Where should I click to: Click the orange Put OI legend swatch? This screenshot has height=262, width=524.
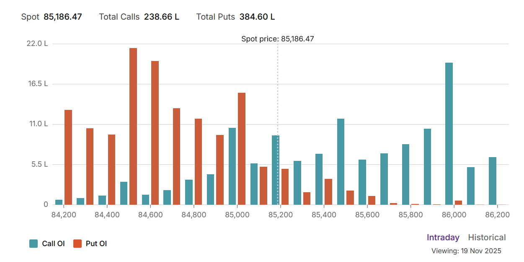click(77, 244)
